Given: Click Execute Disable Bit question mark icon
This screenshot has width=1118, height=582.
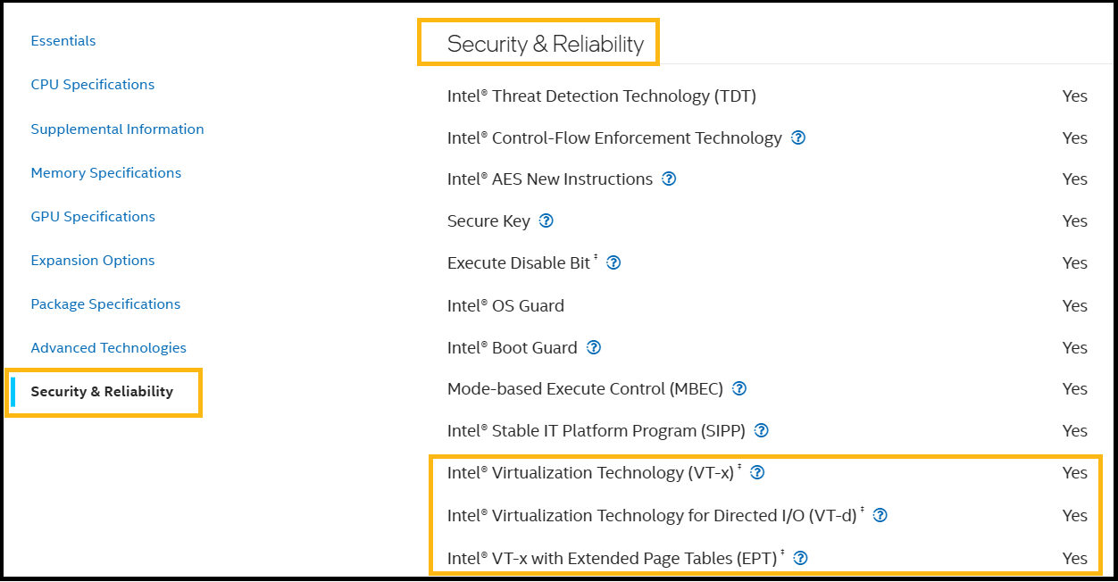Looking at the screenshot, I should click(x=613, y=262).
